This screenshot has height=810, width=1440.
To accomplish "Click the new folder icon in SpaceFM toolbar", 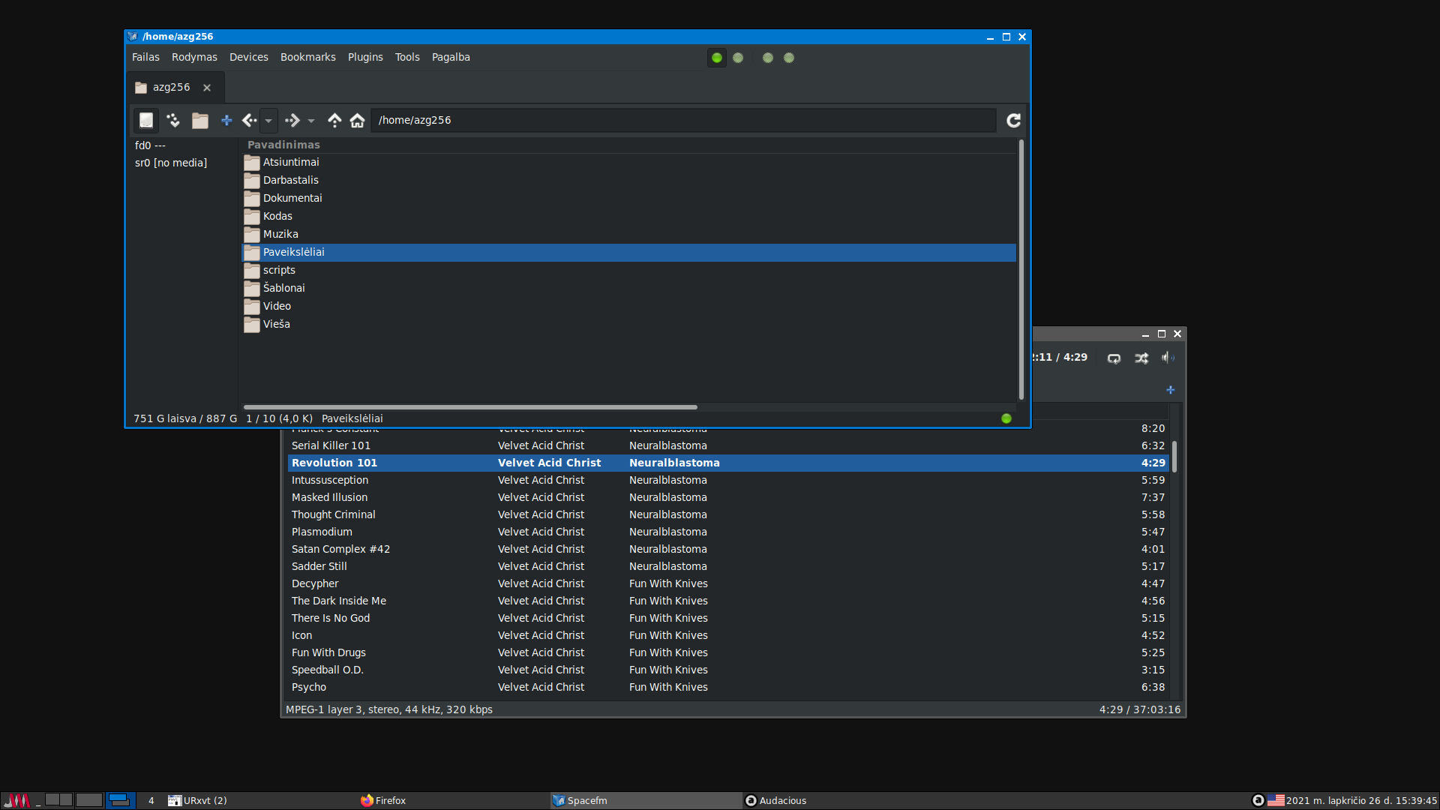I will click(x=200, y=121).
